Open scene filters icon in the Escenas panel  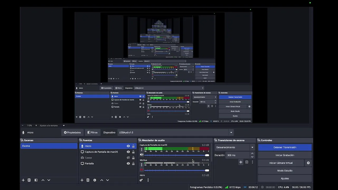pos(36,180)
